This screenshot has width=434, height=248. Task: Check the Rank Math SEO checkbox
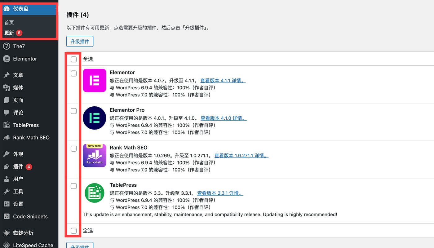(x=74, y=148)
